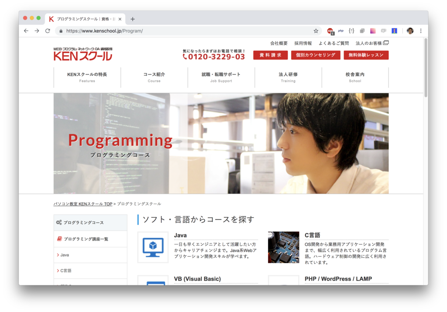447x312 pixels.
Task: Open the Java course monitor icon
Action: 153,247
